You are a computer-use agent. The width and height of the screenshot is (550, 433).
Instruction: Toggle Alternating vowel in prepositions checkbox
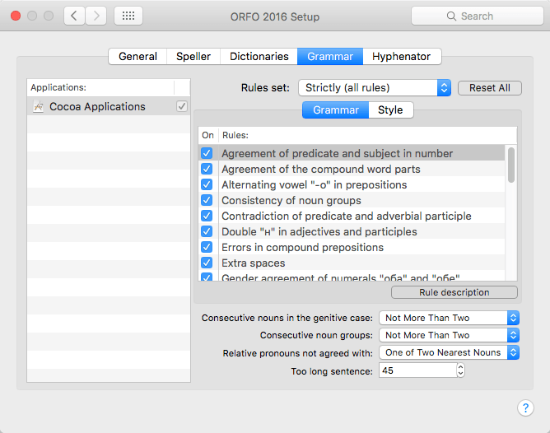click(x=207, y=184)
